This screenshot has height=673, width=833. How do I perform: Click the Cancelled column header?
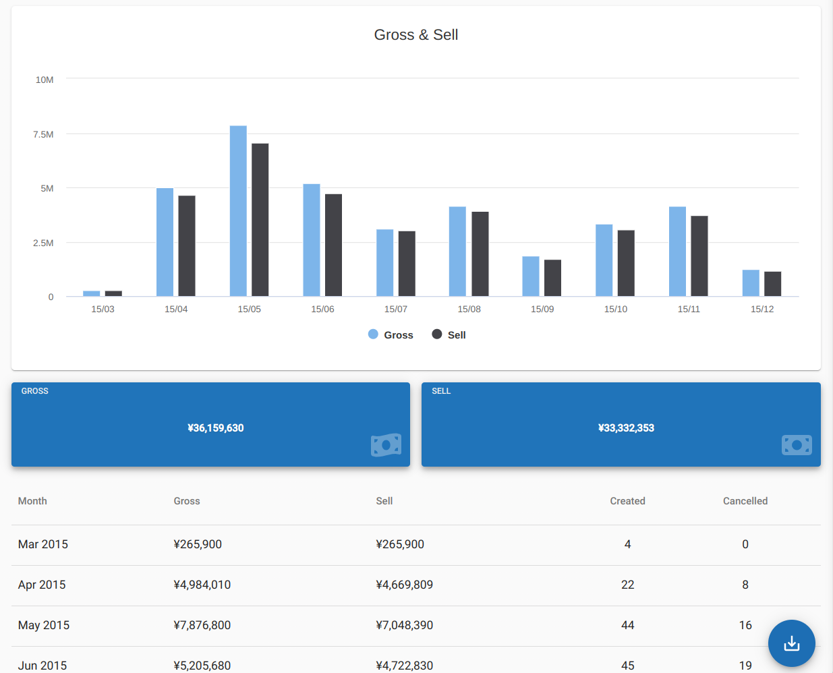[x=745, y=501]
